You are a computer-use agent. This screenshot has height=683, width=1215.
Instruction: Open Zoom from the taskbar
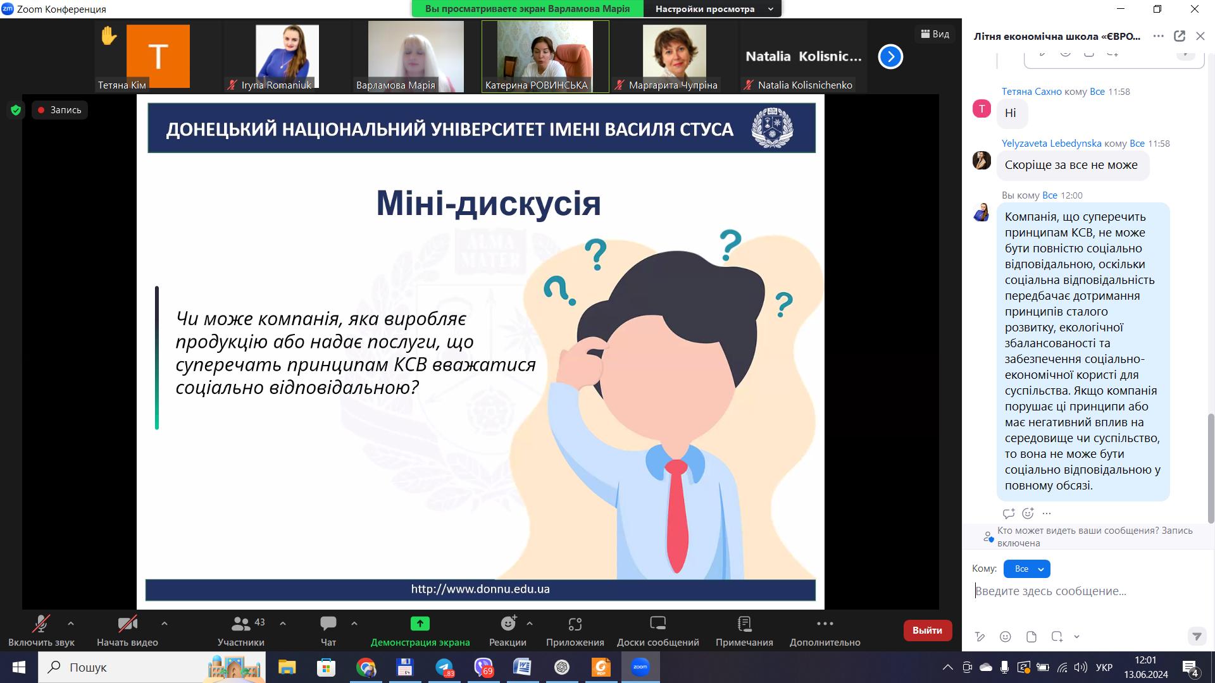[x=640, y=667]
